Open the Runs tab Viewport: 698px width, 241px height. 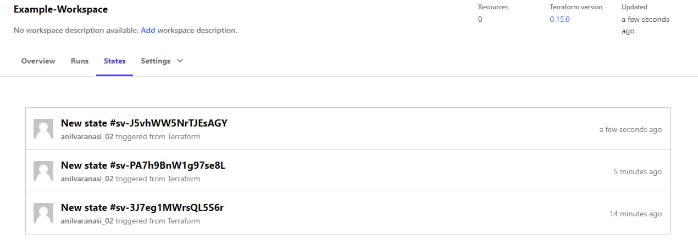tap(80, 61)
